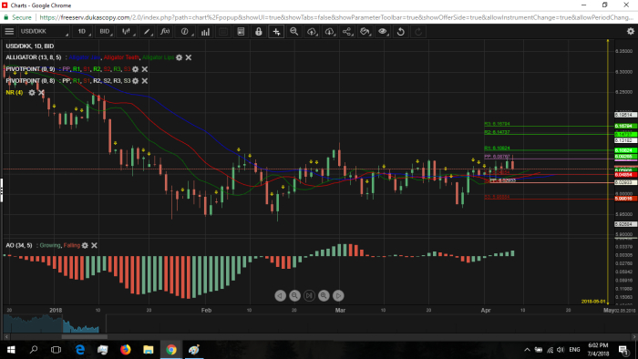This screenshot has width=638, height=359.
Task: Click the play forward chart navigation button
Action: [338, 295]
